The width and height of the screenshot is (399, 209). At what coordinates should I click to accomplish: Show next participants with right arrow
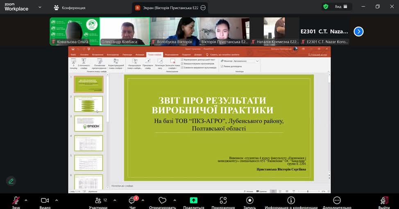tap(358, 31)
